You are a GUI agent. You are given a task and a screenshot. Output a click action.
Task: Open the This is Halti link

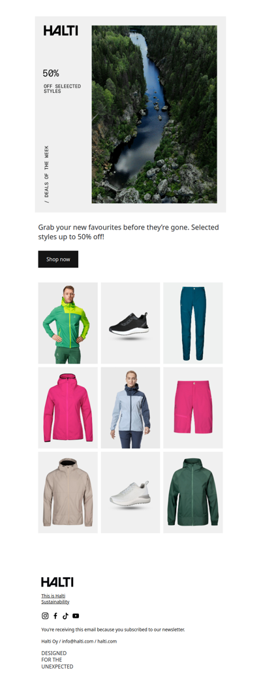pos(54,596)
